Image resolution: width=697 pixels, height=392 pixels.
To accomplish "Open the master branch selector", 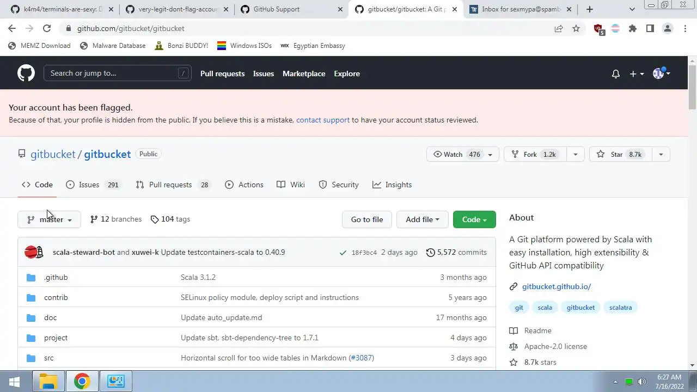I will click(49, 219).
